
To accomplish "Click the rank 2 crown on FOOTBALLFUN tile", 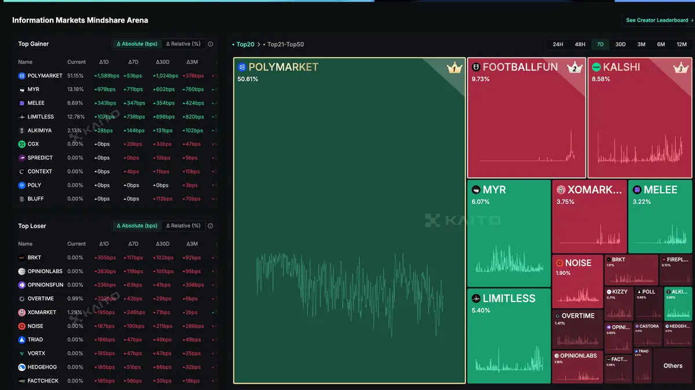I will point(575,68).
